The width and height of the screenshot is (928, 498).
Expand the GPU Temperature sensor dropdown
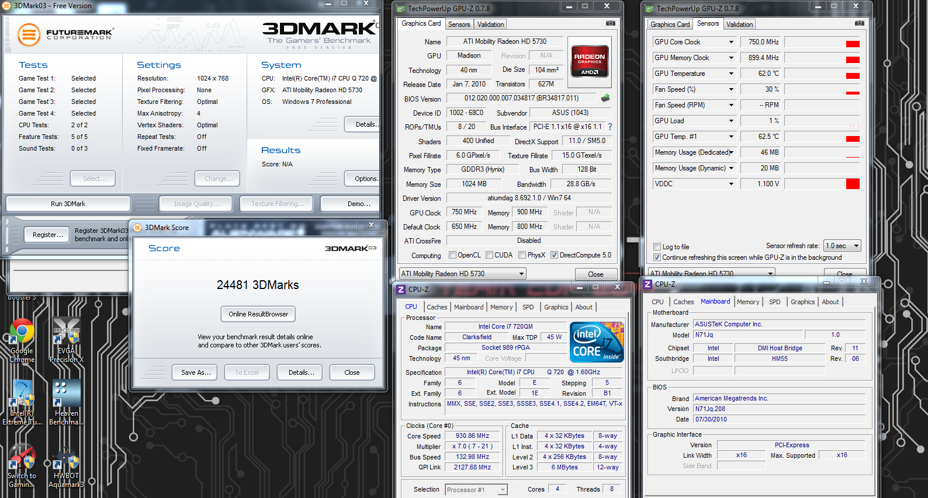pos(731,74)
